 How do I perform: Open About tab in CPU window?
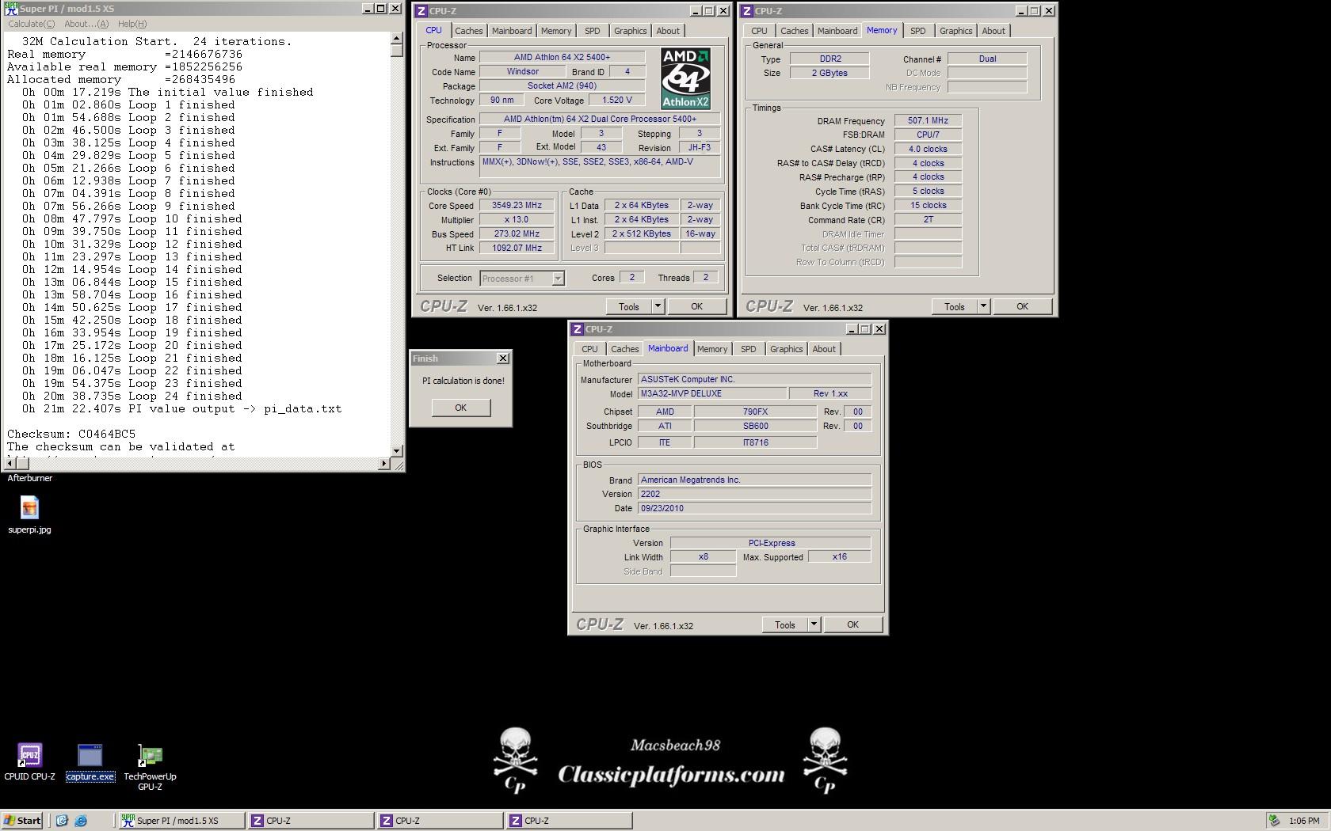coord(668,31)
